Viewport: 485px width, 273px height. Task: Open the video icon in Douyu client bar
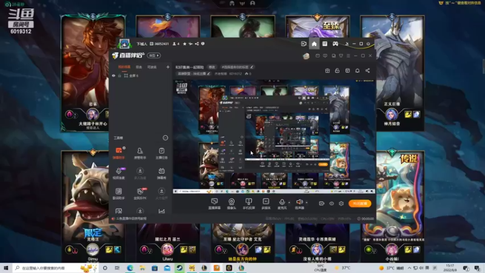(x=304, y=44)
